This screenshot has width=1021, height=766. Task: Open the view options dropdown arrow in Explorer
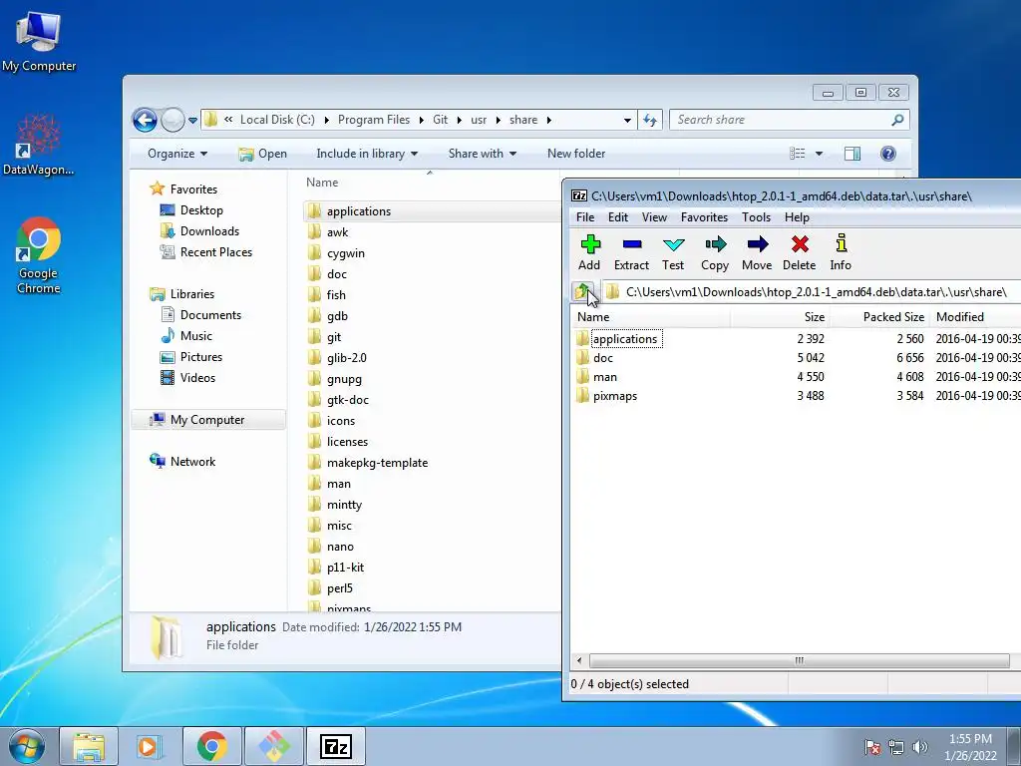(820, 154)
